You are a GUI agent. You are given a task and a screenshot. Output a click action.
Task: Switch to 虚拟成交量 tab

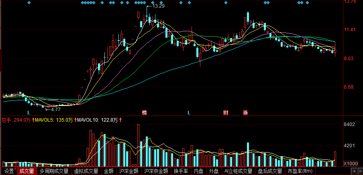pos(86,171)
